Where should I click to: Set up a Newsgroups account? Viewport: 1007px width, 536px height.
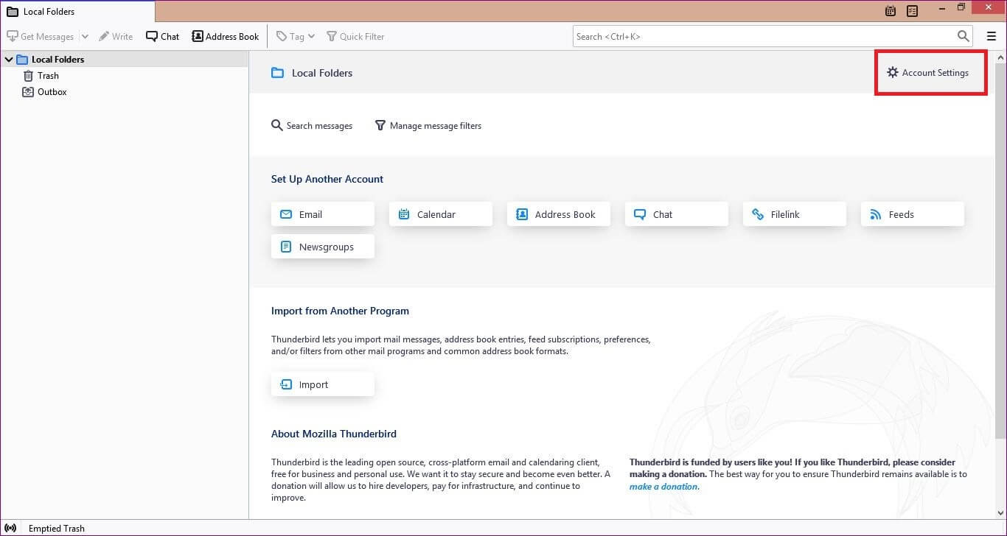[x=323, y=247]
